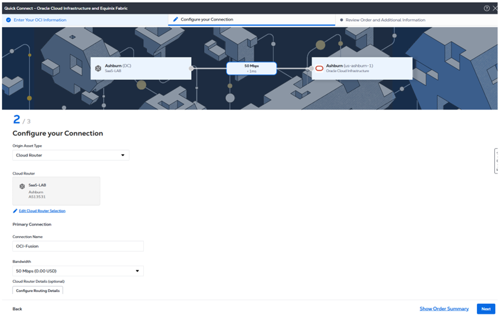
Task: Click the Next button
Action: pyautogui.click(x=486, y=309)
